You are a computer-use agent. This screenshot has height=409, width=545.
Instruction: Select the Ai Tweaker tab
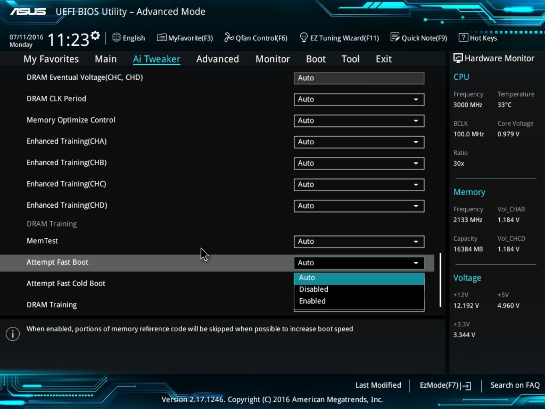point(157,59)
